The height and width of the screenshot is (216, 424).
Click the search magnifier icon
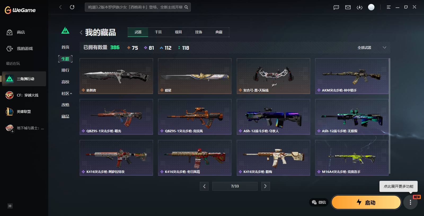tap(186, 7)
